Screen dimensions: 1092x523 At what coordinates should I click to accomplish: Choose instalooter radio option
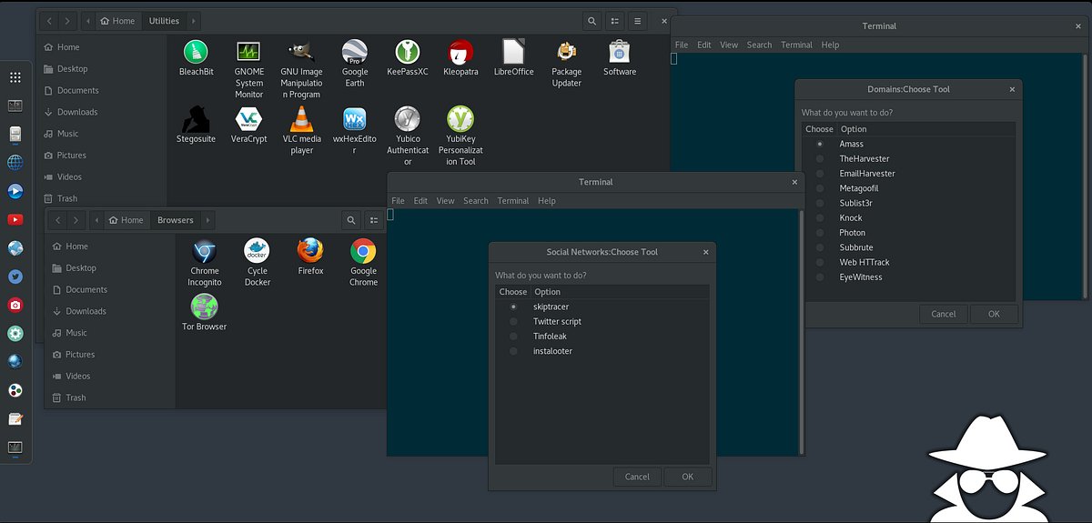click(x=513, y=351)
